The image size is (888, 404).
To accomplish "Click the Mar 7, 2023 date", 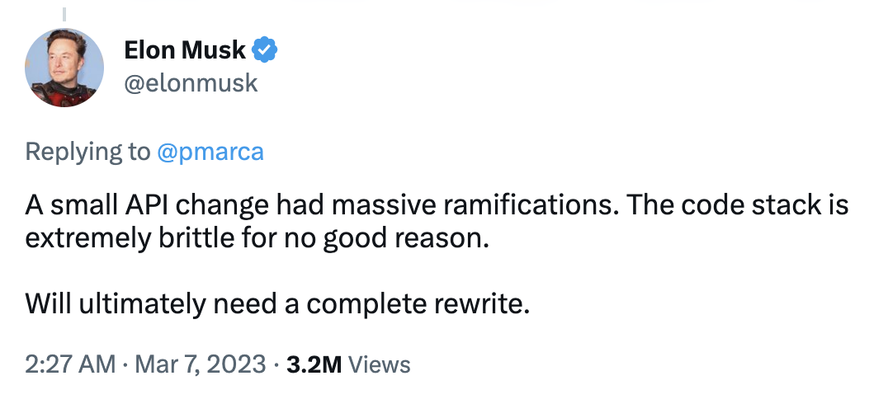I will tap(200, 364).
